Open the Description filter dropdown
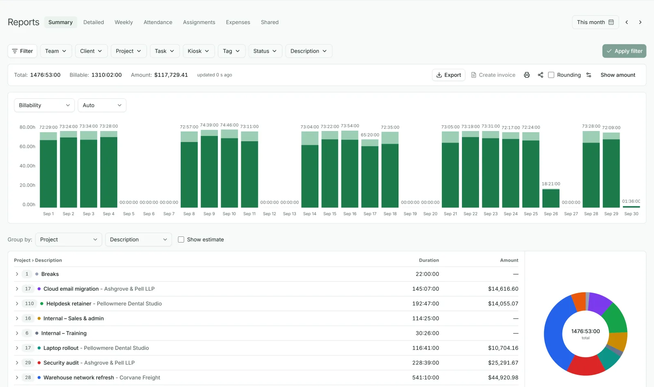 (309, 51)
